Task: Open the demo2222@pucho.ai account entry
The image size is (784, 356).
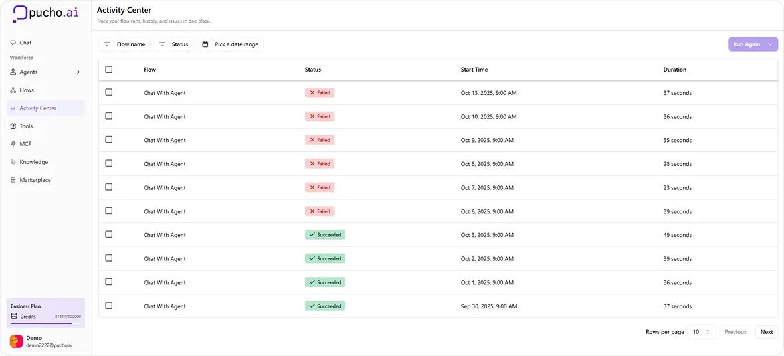Action: tap(46, 341)
